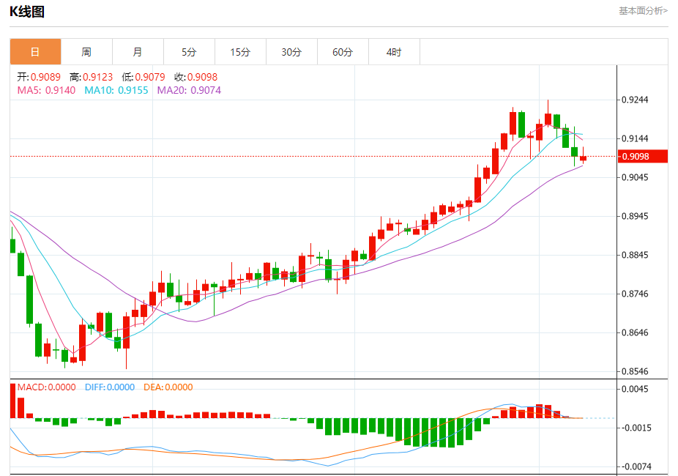Click the 0.9244 price axis label

tap(635, 100)
